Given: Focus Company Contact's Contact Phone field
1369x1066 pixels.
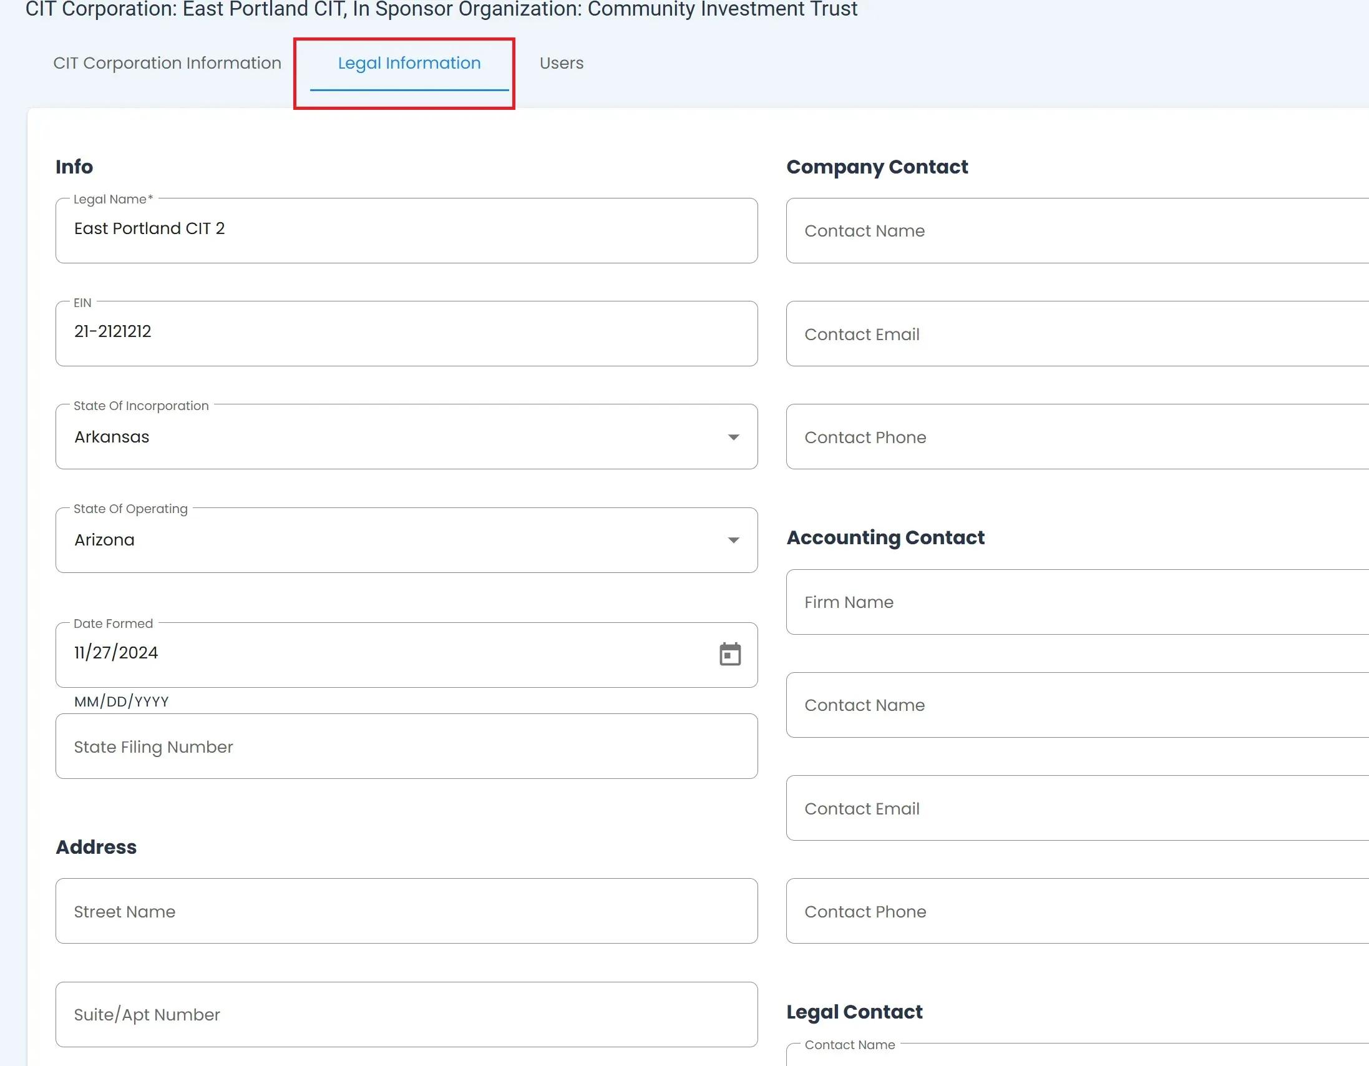Looking at the screenshot, I should (1077, 437).
